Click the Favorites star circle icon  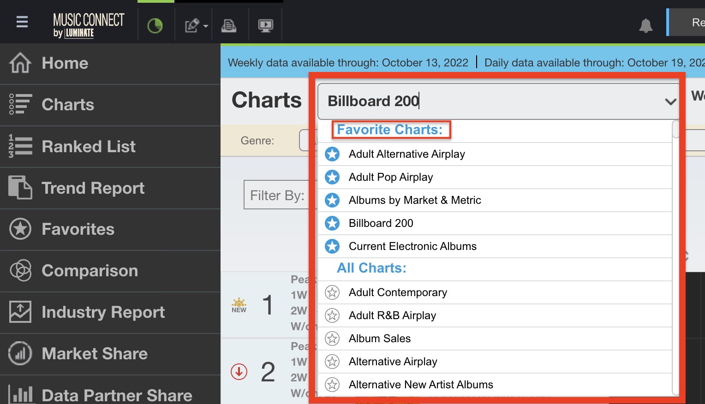[x=20, y=229]
